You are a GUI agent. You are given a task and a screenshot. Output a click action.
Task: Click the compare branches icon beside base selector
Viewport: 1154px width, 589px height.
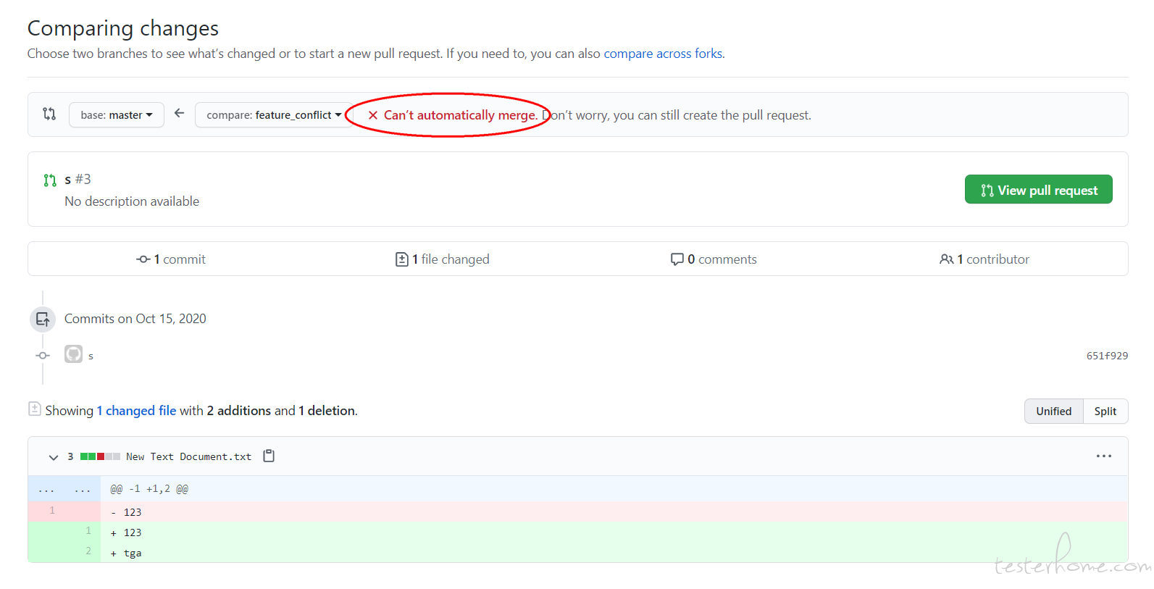coord(49,114)
